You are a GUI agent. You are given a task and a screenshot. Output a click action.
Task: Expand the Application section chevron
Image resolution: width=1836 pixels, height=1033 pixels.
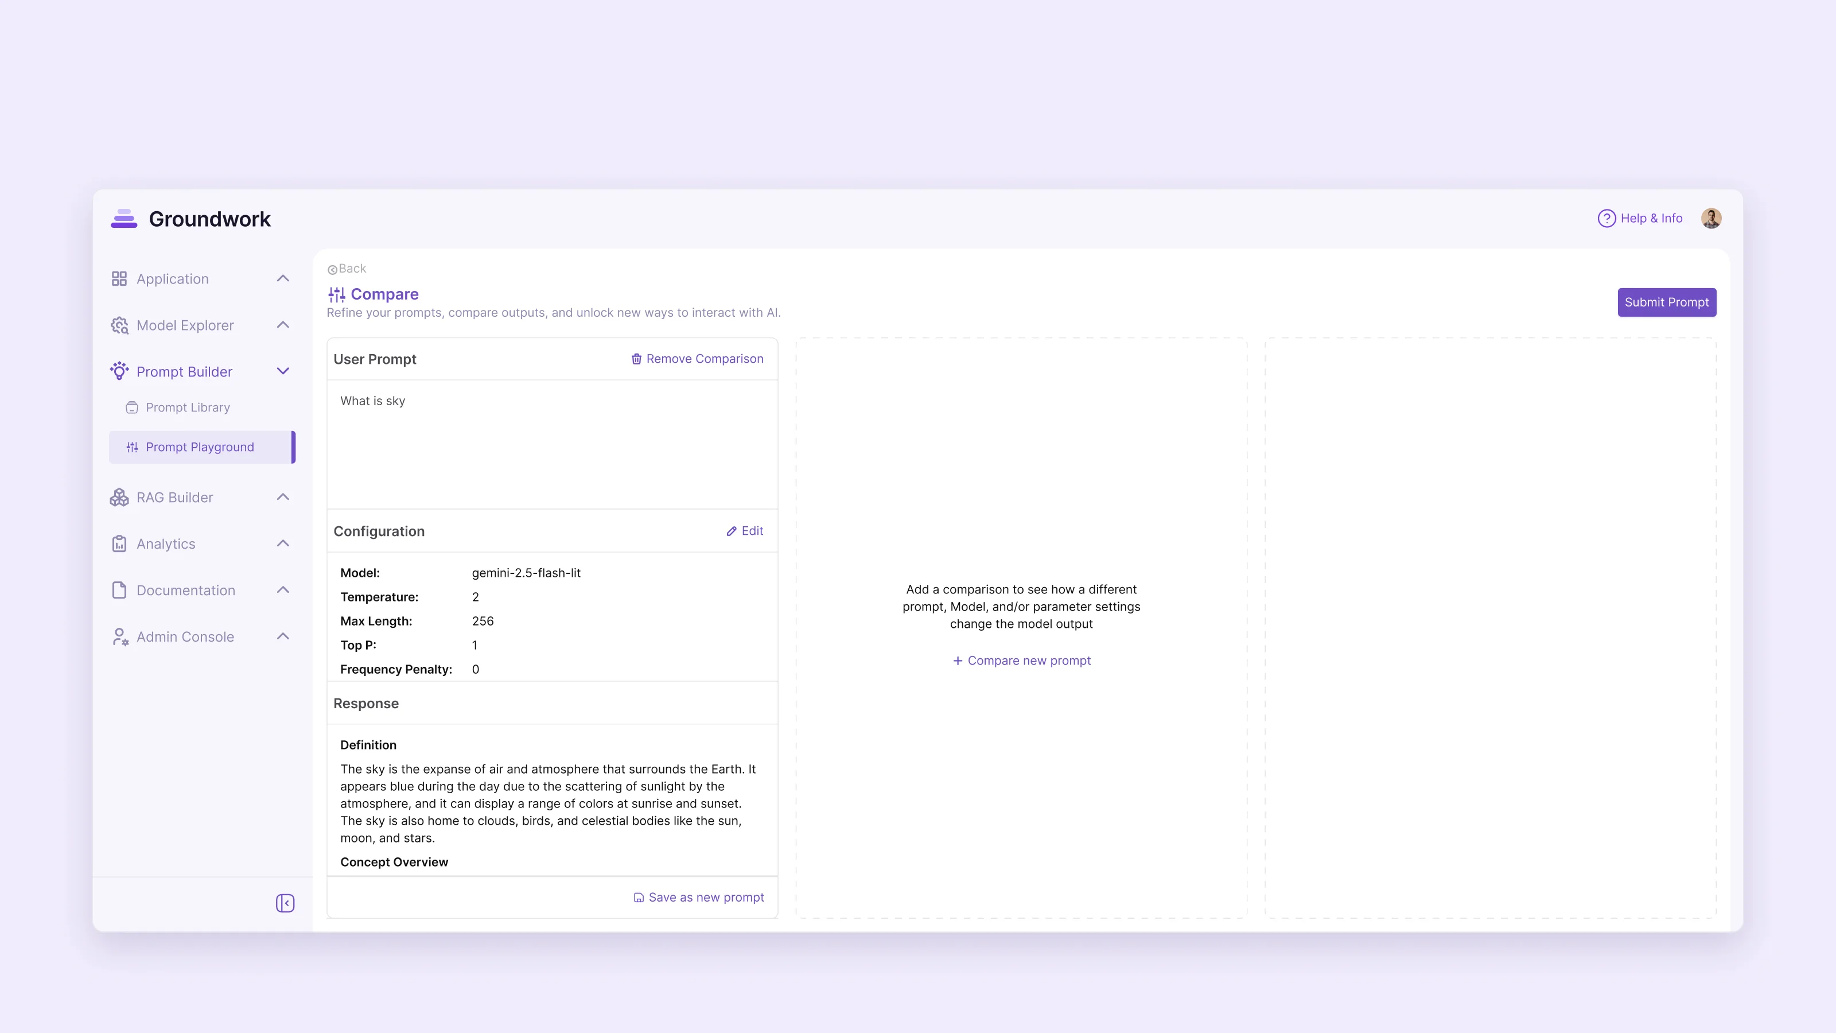pyautogui.click(x=283, y=278)
